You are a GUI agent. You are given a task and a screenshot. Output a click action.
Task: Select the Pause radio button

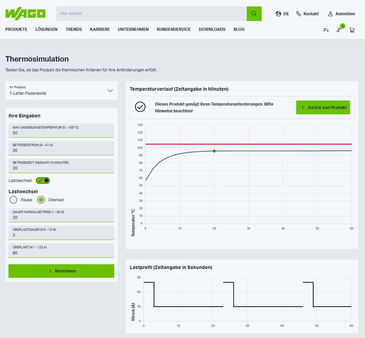pos(13,200)
